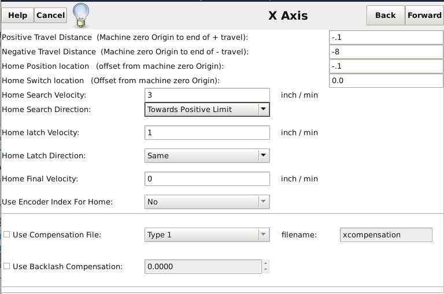Increase backlash compensation with up arrow
The image size is (444, 294).
(265, 263)
